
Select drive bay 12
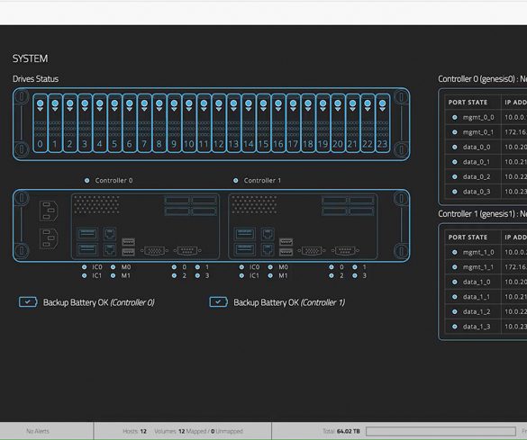(x=219, y=123)
